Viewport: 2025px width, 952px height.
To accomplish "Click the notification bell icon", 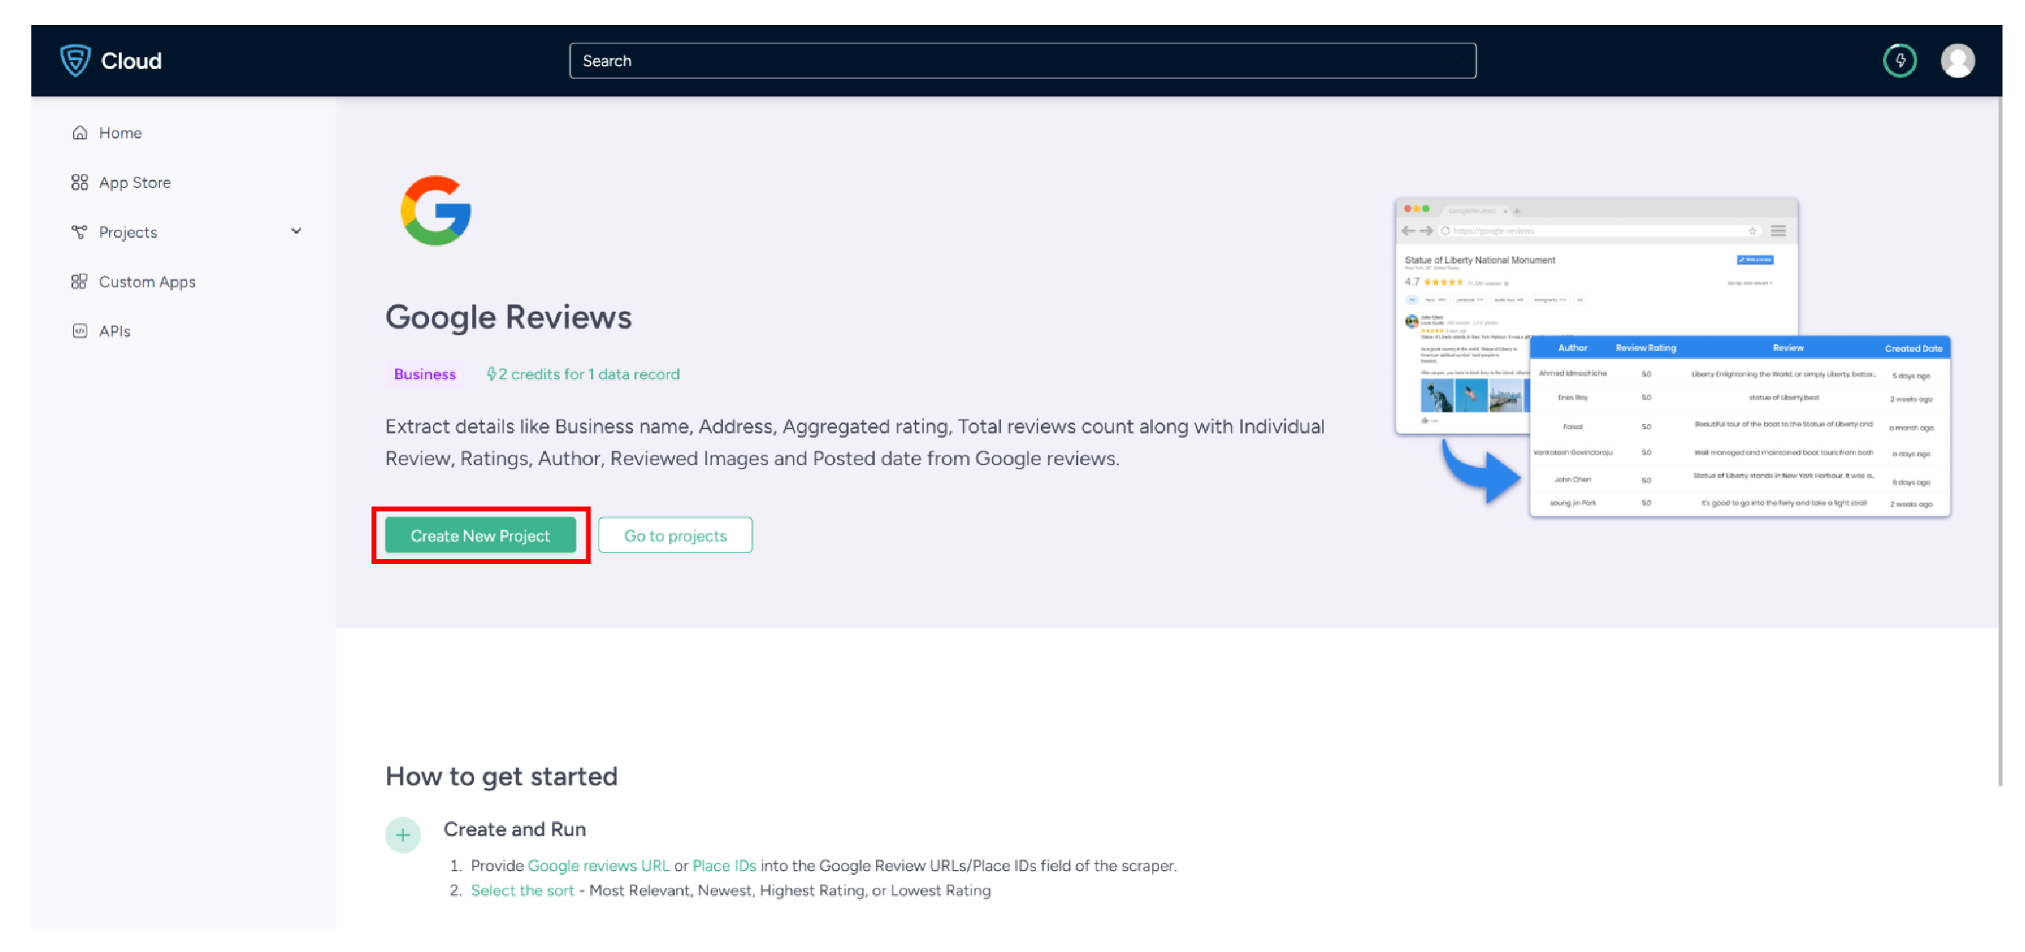I will (x=1900, y=61).
